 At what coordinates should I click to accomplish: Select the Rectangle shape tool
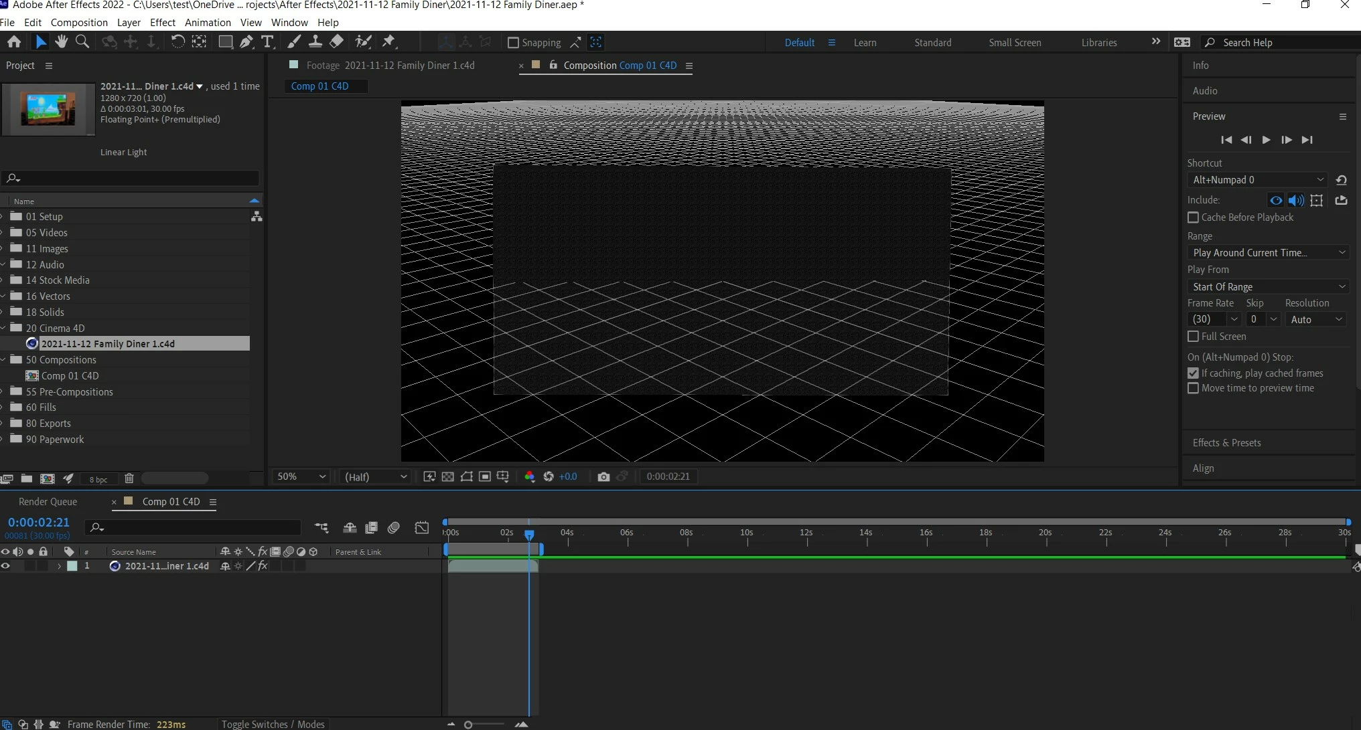tap(225, 42)
